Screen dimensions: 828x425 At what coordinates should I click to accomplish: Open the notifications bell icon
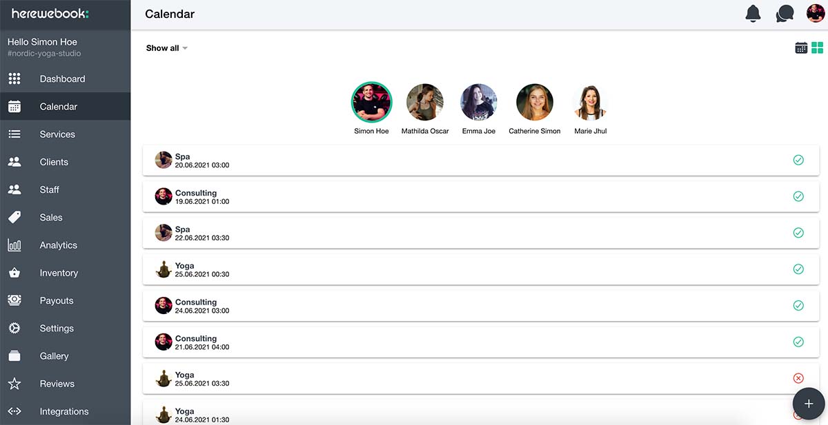coord(753,14)
